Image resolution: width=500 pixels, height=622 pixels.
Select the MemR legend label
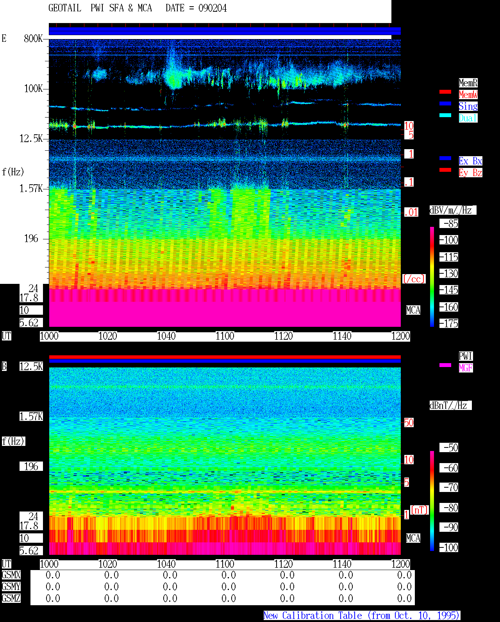[468, 83]
